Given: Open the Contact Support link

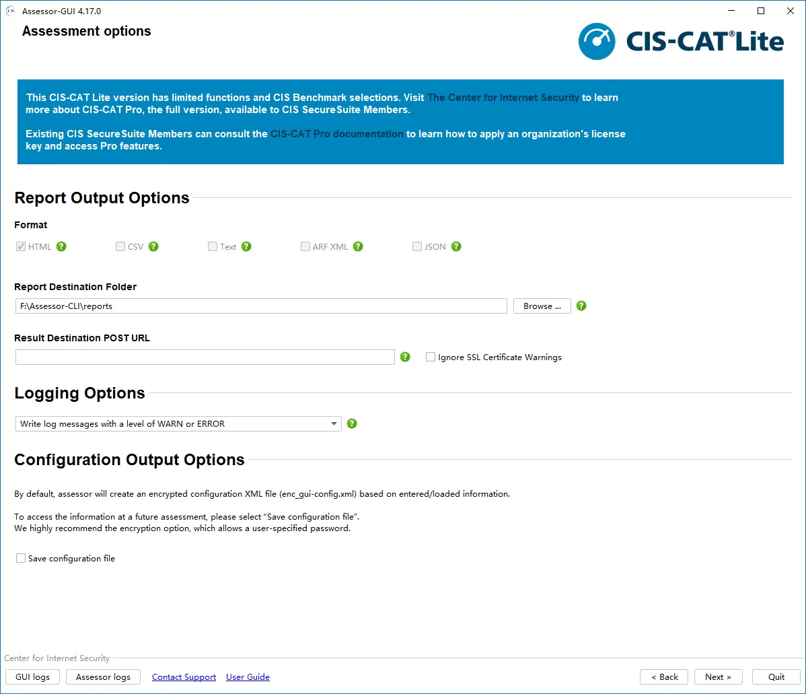Looking at the screenshot, I should [184, 677].
